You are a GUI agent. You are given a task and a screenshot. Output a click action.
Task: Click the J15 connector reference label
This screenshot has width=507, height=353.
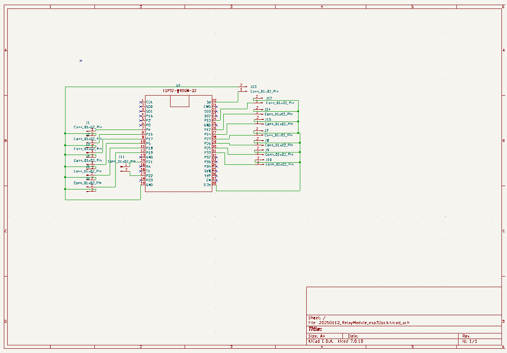(x=268, y=119)
